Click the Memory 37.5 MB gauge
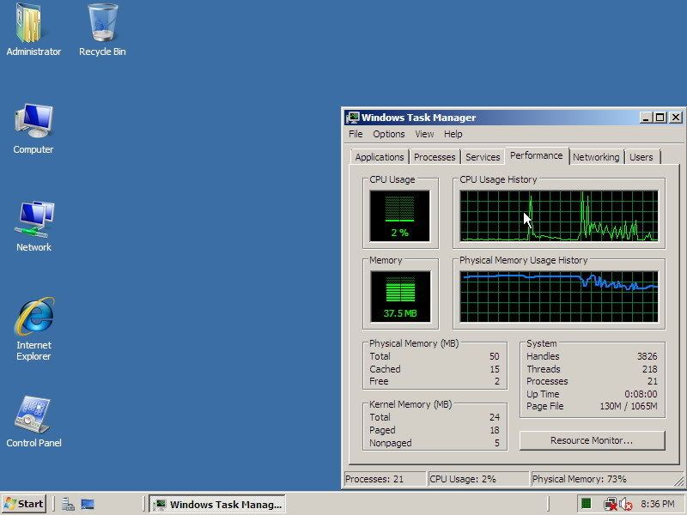Viewport: 687px width, 515px height. pyautogui.click(x=400, y=296)
